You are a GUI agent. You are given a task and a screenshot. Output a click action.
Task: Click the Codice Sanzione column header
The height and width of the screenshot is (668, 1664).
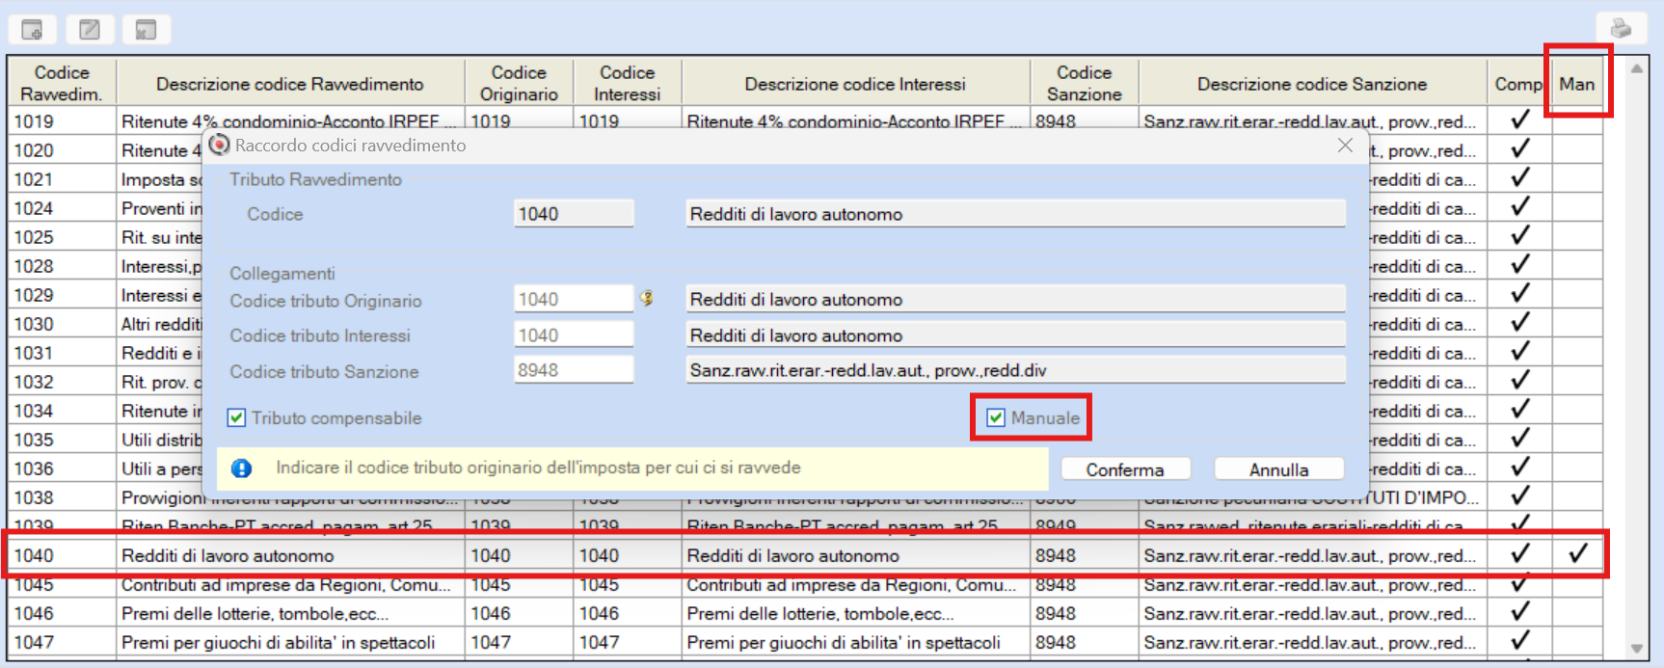(x=1084, y=84)
